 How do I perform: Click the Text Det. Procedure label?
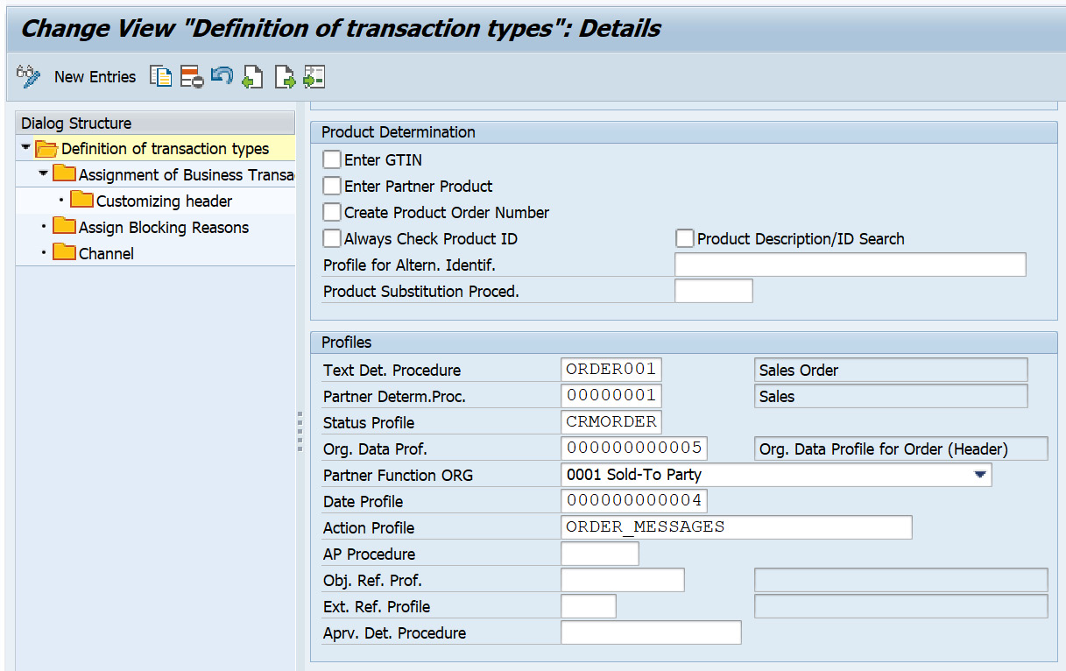point(392,371)
